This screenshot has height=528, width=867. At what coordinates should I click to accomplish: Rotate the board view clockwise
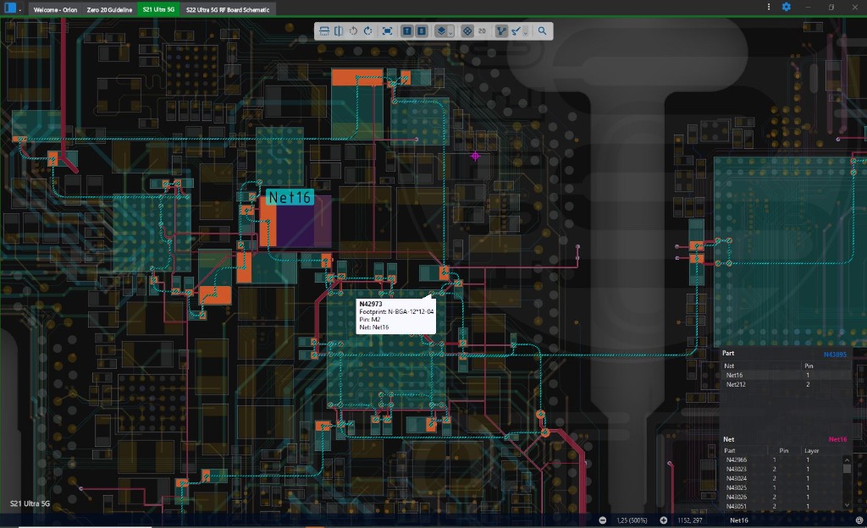coord(367,31)
